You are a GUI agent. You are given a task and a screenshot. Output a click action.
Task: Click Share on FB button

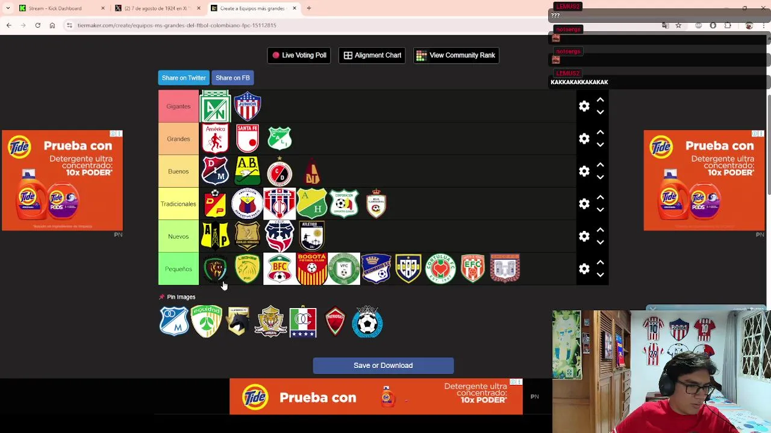coord(233,78)
